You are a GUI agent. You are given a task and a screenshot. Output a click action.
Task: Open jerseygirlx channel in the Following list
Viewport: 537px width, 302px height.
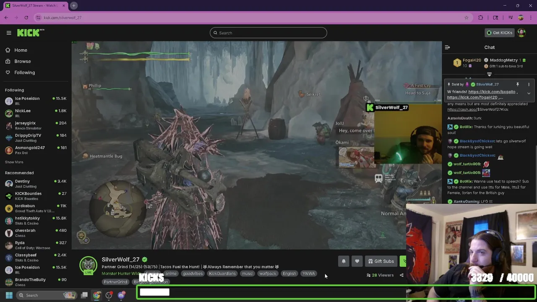tap(36, 125)
